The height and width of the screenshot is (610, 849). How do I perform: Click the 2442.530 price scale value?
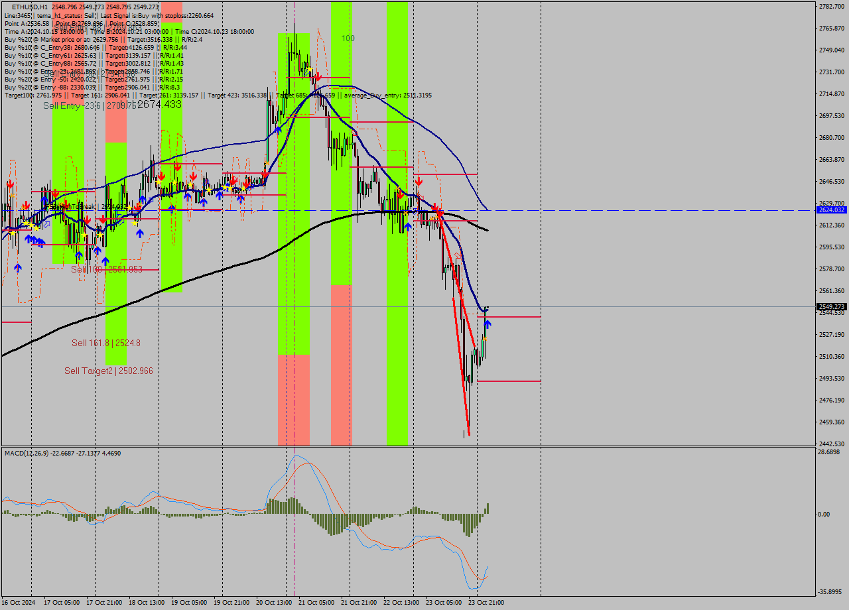pos(832,444)
